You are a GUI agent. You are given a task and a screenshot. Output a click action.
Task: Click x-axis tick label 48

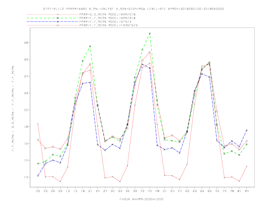(157, 191)
